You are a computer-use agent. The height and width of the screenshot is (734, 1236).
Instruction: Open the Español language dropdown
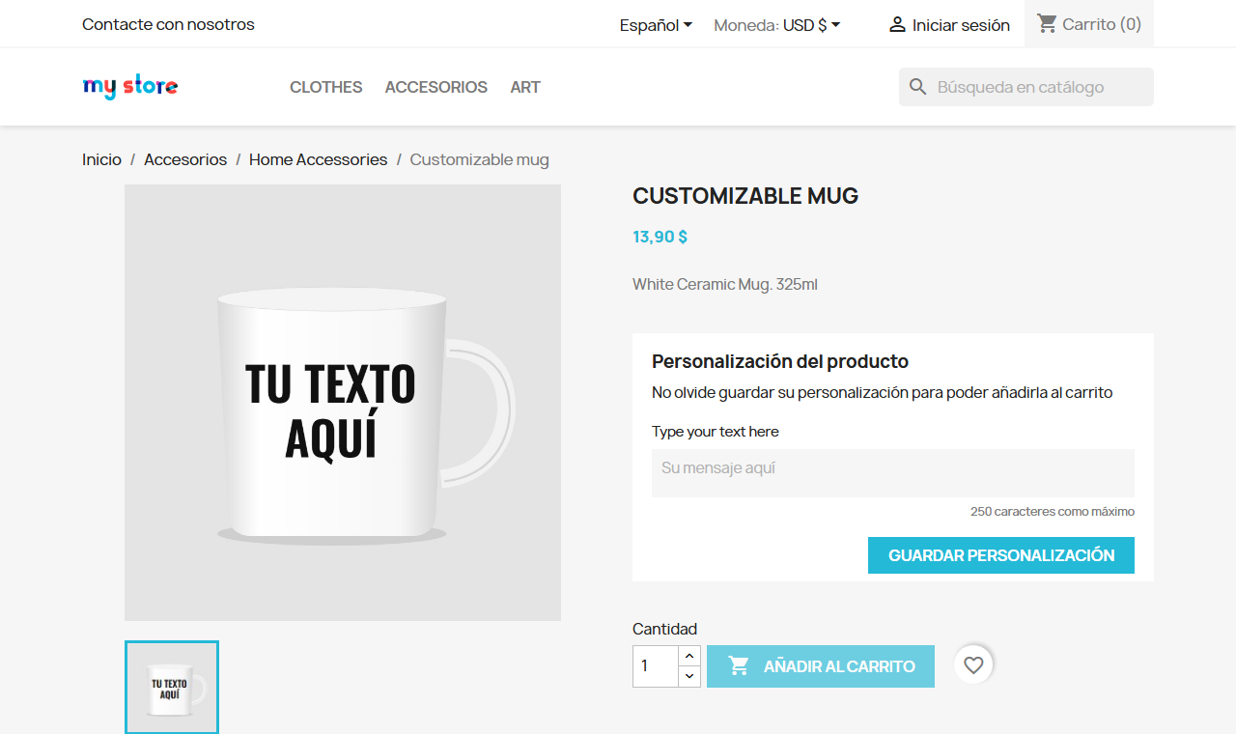(657, 25)
